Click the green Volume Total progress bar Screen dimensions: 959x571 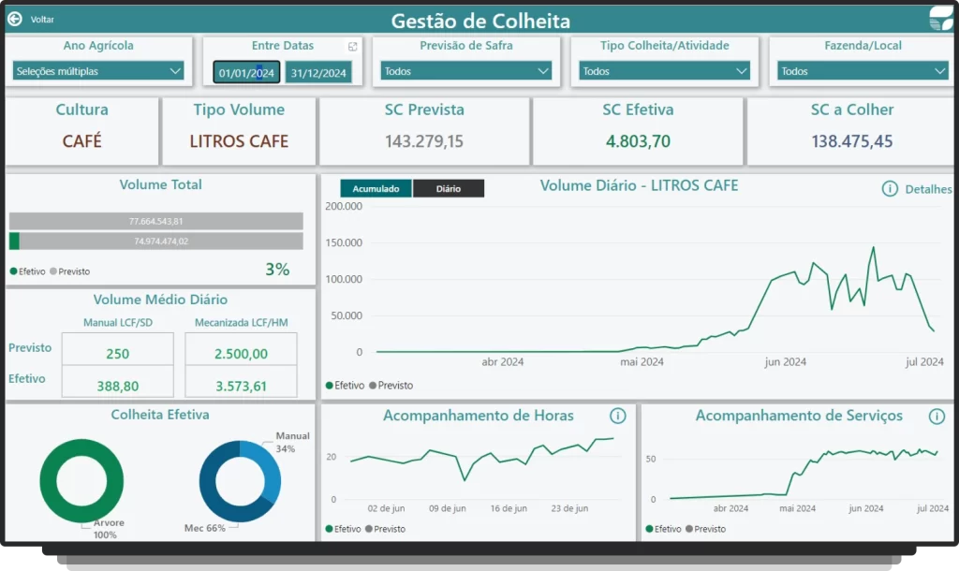[x=15, y=242]
